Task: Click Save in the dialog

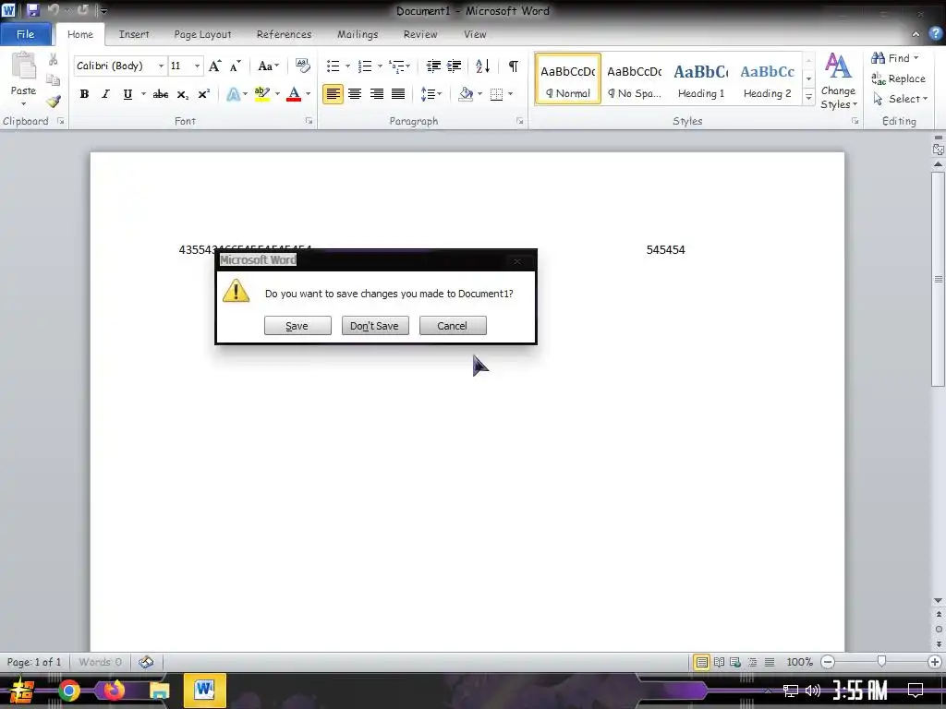Action: click(297, 326)
